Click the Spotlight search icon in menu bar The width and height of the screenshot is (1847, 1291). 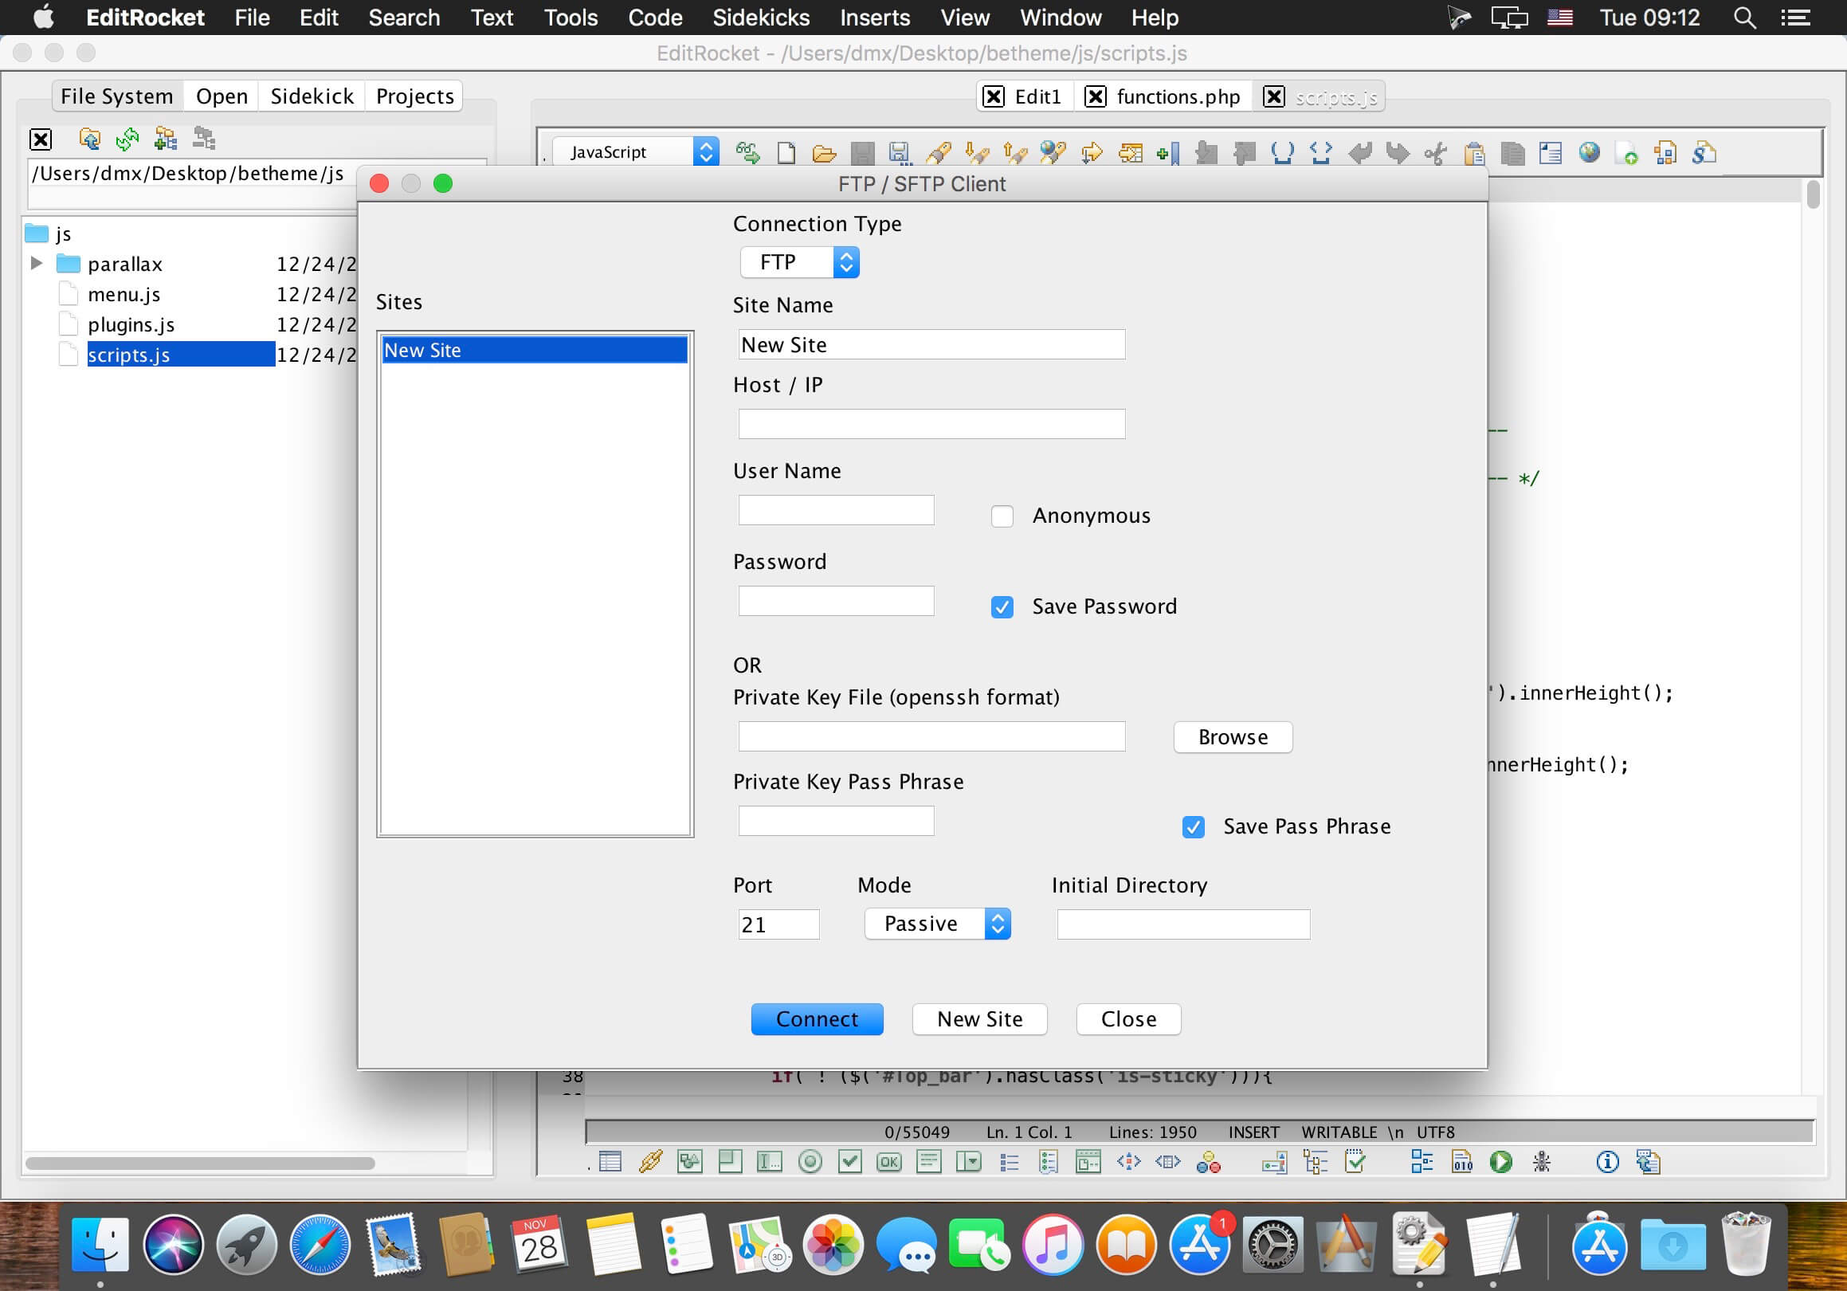click(x=1744, y=18)
